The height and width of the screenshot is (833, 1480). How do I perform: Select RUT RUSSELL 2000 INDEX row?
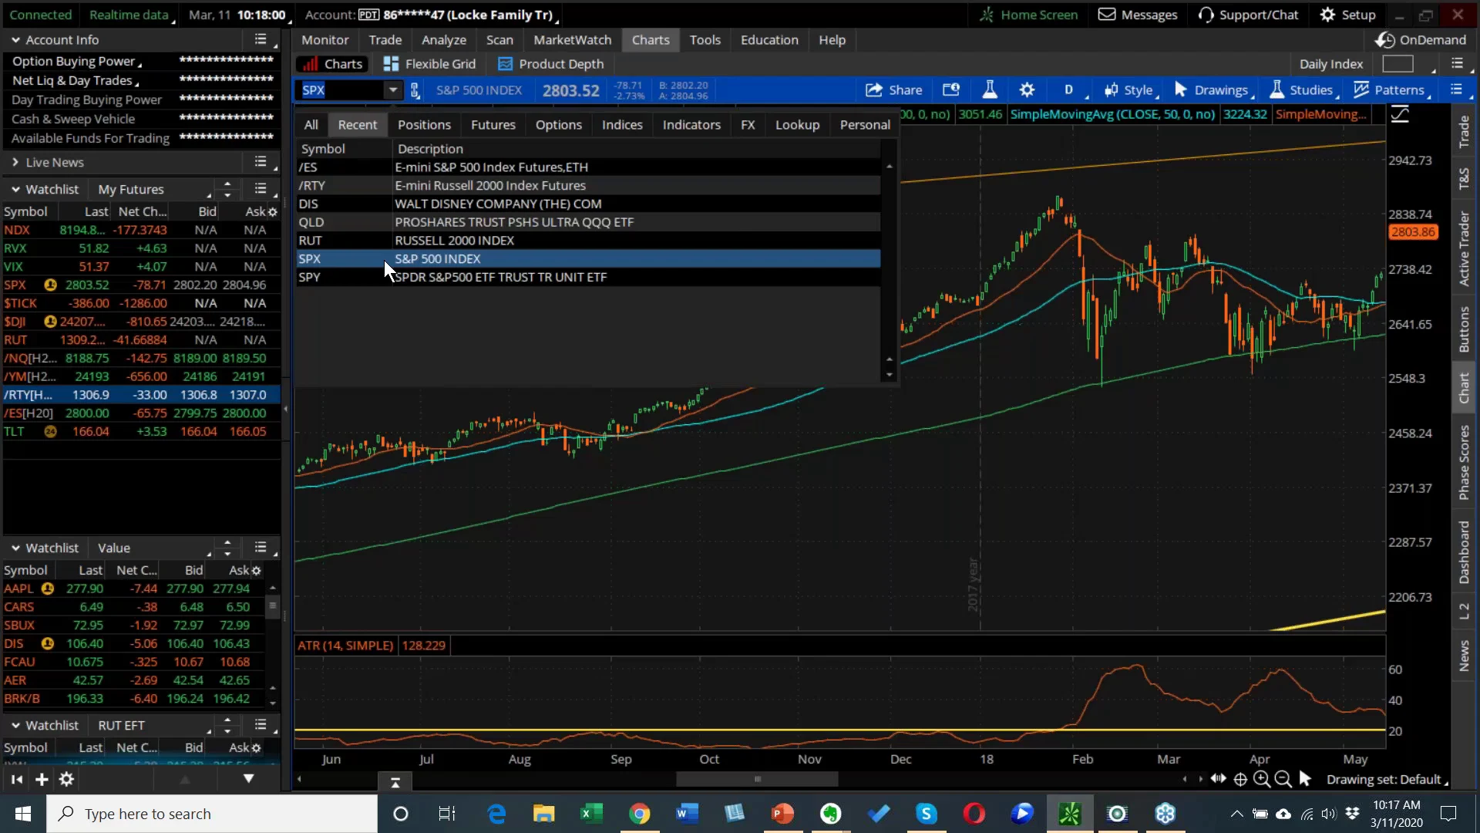tap(588, 241)
